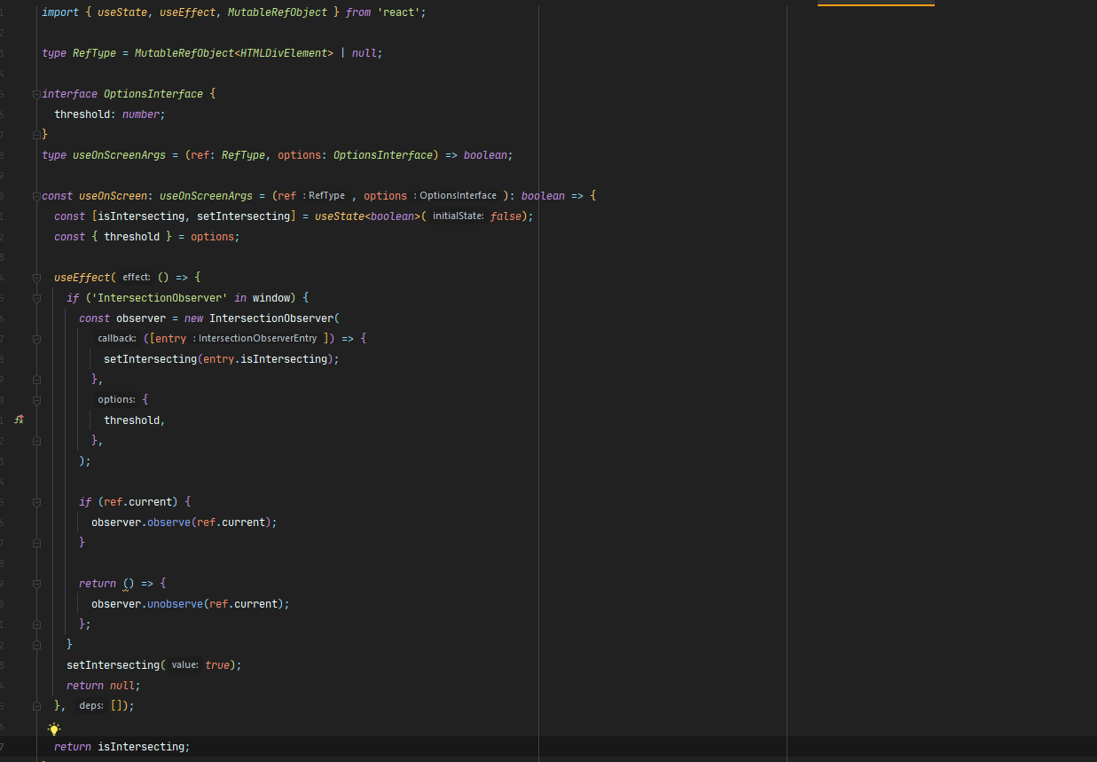Click the 'false' initial state value
The height and width of the screenshot is (762, 1097).
point(508,216)
